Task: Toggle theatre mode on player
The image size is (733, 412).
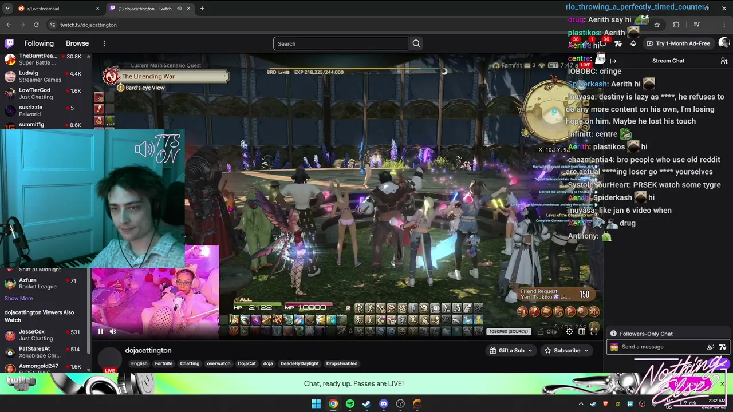Action: pyautogui.click(x=582, y=331)
